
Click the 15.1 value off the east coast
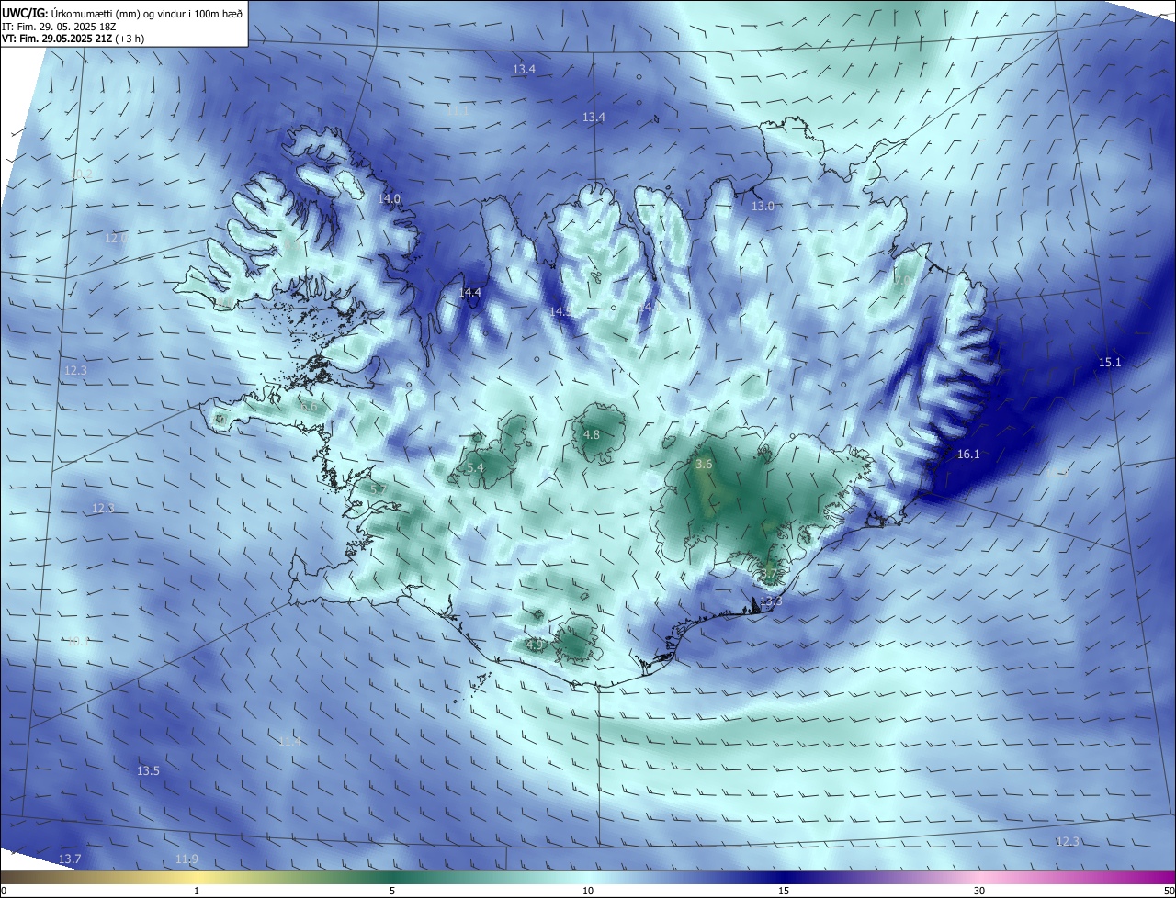point(1110,362)
